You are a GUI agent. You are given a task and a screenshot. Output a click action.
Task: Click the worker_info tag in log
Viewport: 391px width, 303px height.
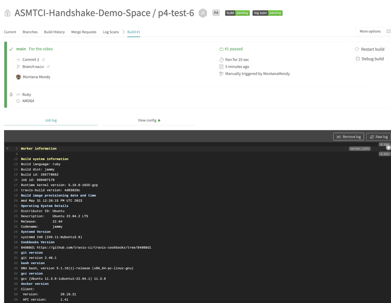[360, 149]
